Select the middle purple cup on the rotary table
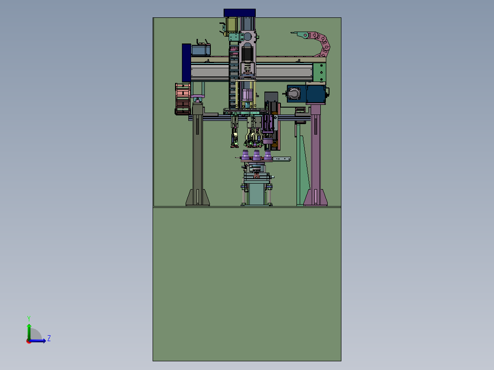This screenshot has width=494, height=370. coord(257,155)
